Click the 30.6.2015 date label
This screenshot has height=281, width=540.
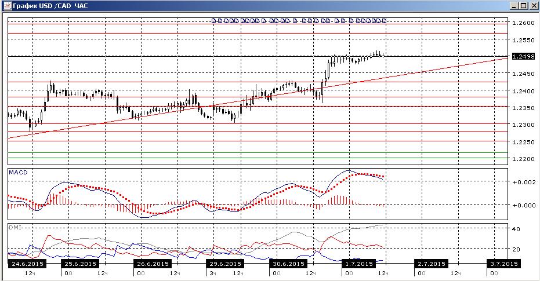[x=289, y=264]
